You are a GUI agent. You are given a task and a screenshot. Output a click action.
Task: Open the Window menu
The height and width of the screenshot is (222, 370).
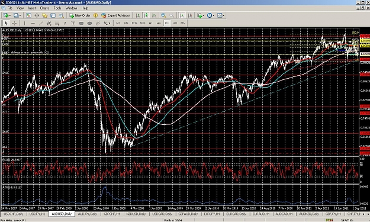tap(71, 8)
